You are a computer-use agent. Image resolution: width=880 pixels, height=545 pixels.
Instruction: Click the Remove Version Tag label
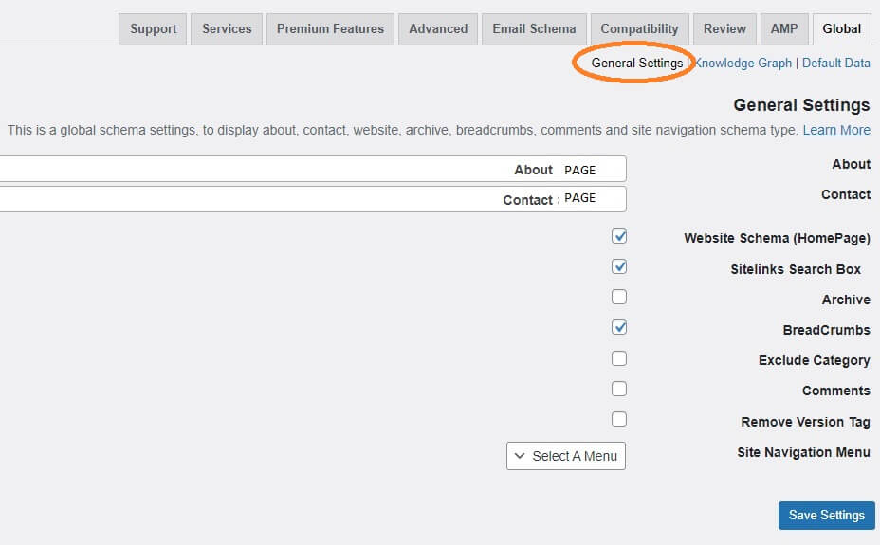pyautogui.click(x=805, y=422)
